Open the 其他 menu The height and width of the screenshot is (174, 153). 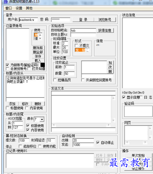pos(29,8)
